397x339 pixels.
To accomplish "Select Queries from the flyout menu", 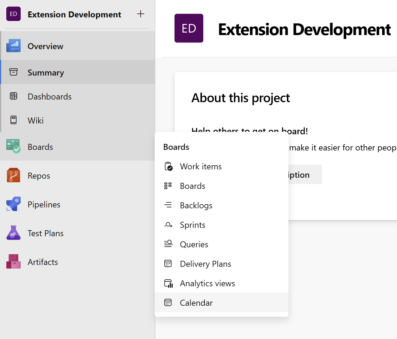I will pyautogui.click(x=194, y=244).
